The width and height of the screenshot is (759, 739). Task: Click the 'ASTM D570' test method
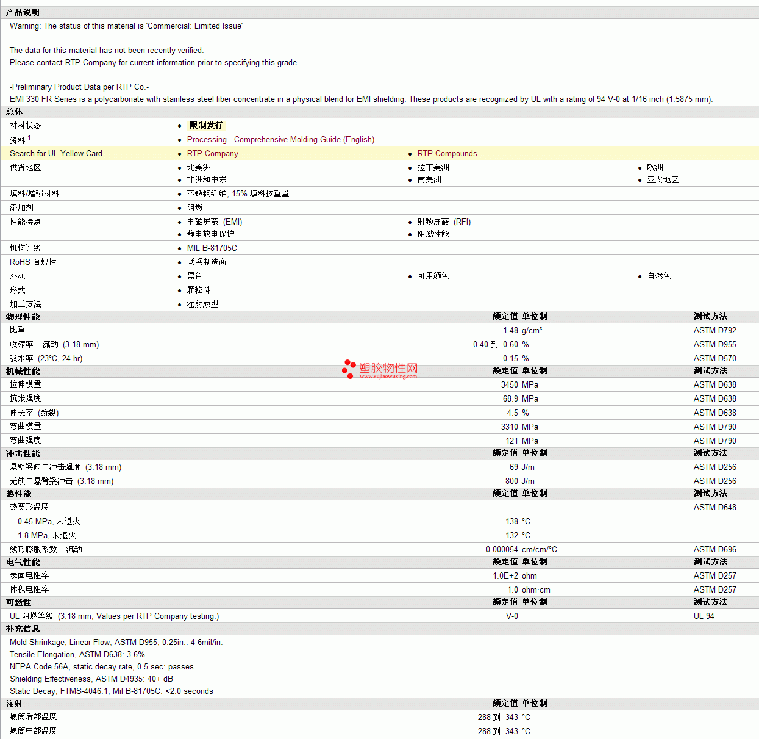(x=714, y=358)
